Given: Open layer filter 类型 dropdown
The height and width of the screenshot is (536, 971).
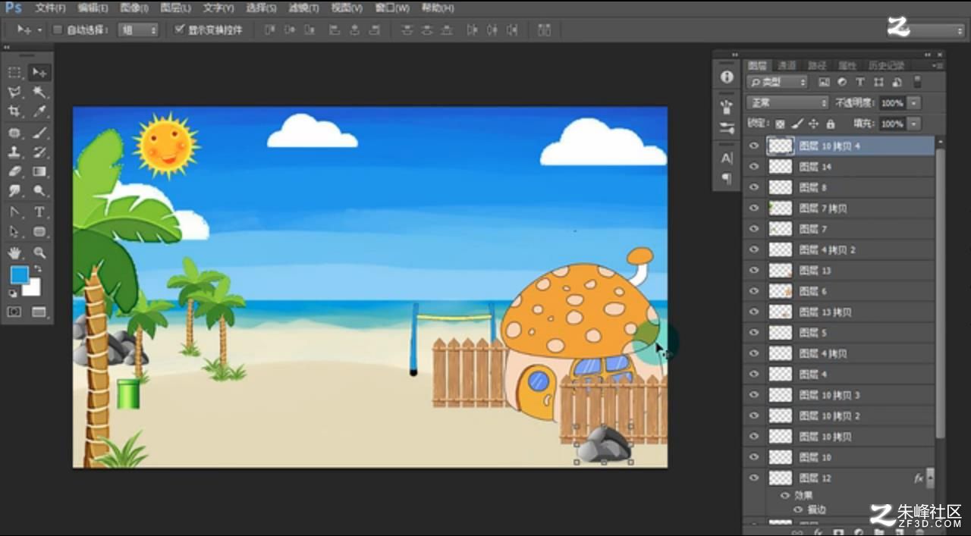Looking at the screenshot, I should 777,82.
